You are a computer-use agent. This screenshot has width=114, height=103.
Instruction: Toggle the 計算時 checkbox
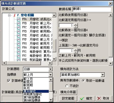tap(9, 81)
